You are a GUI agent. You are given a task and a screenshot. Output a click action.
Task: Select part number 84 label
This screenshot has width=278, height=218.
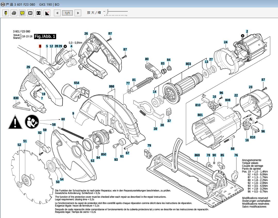(169, 60)
